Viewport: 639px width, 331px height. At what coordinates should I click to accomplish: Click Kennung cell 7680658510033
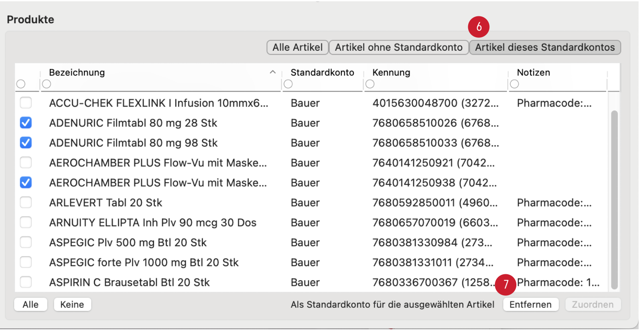[x=436, y=143]
